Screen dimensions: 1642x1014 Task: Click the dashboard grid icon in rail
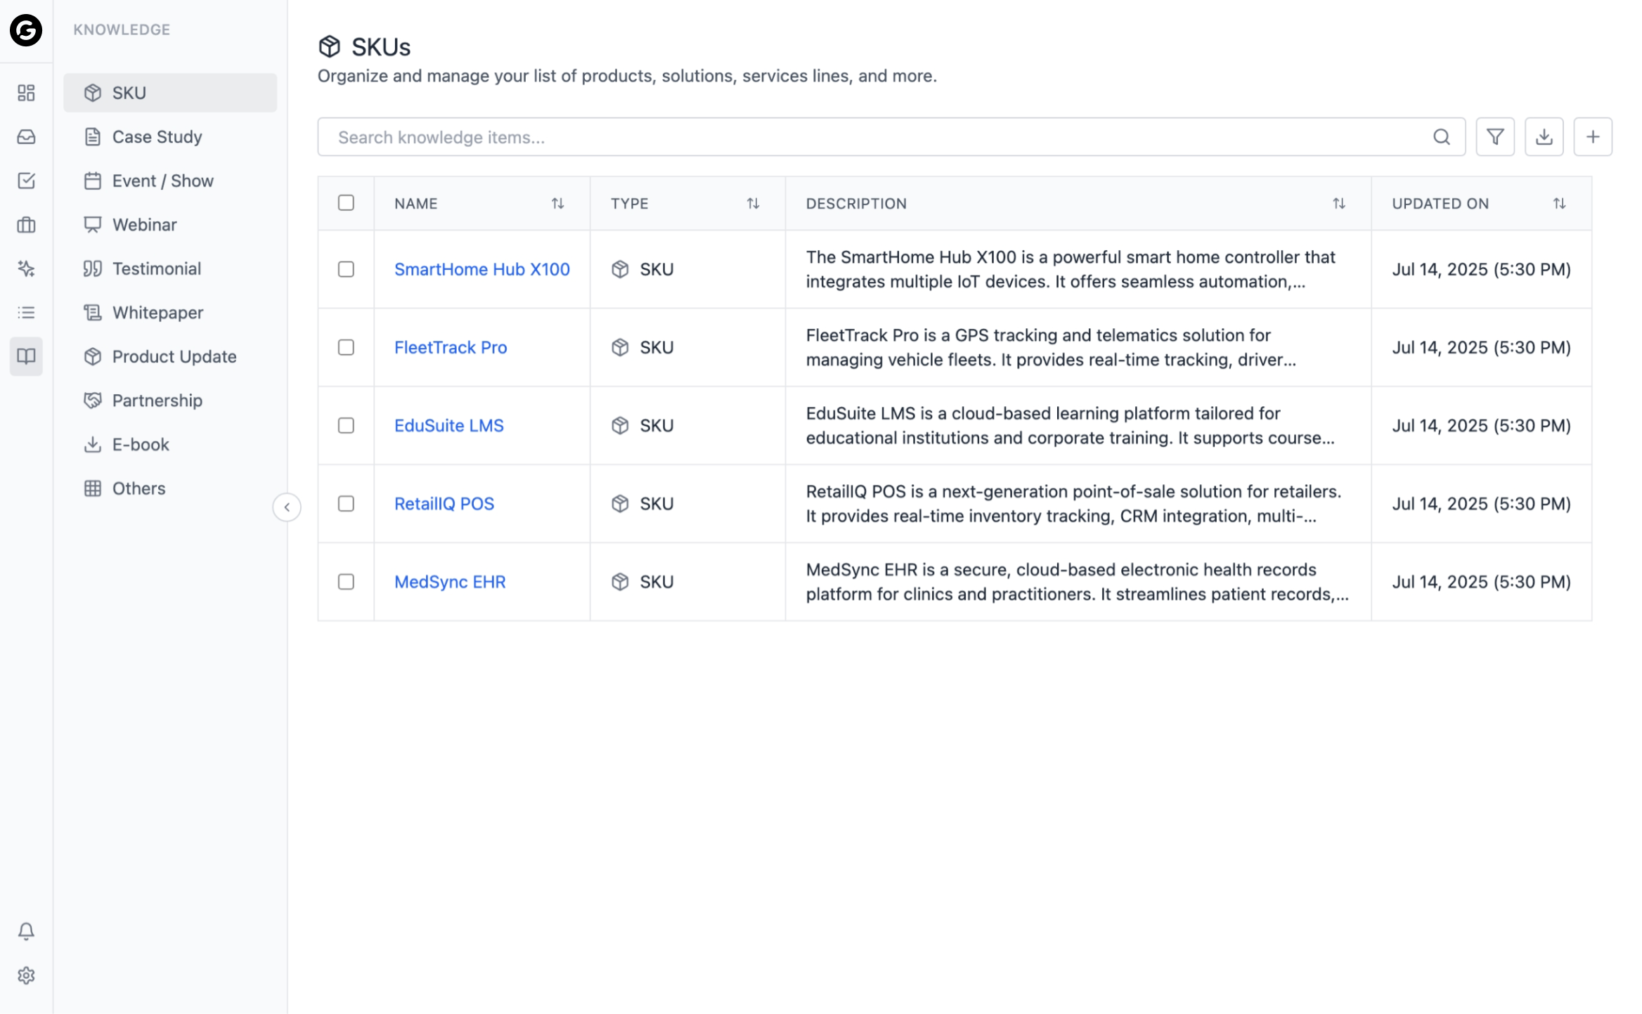26,93
